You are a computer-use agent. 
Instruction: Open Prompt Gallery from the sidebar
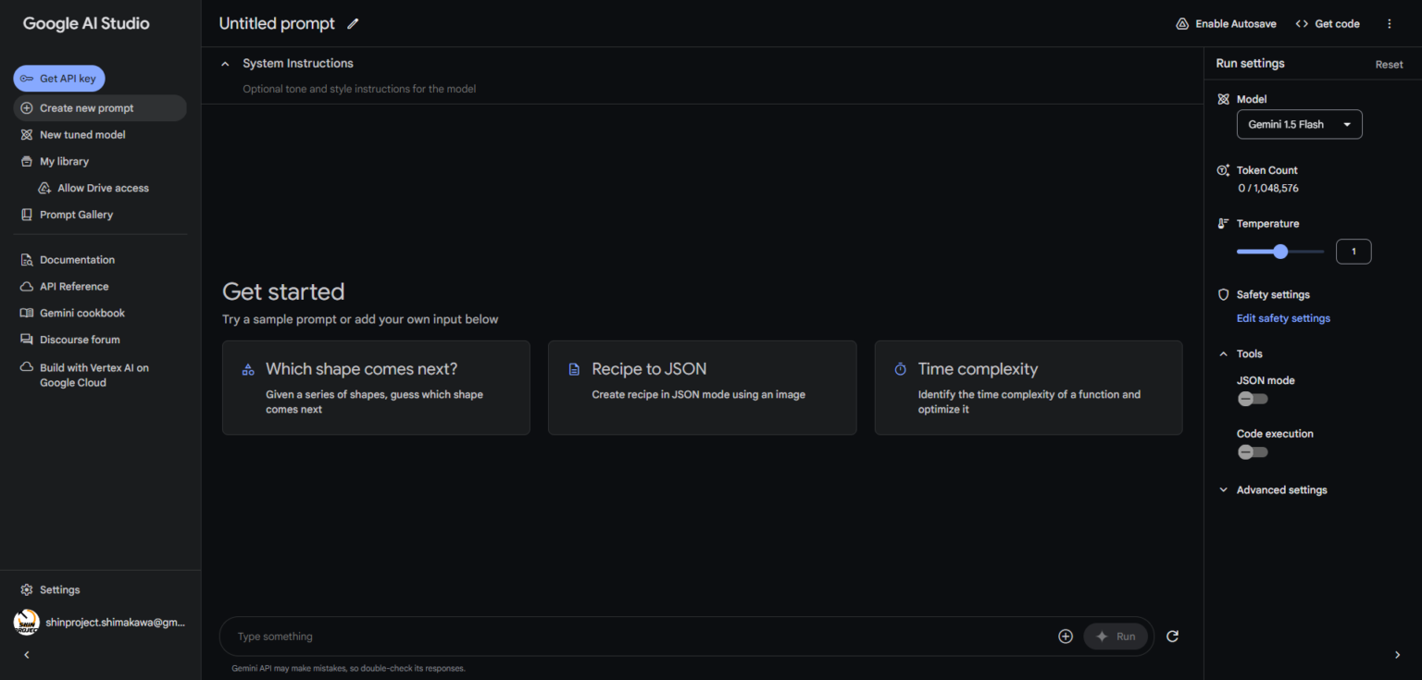click(75, 215)
